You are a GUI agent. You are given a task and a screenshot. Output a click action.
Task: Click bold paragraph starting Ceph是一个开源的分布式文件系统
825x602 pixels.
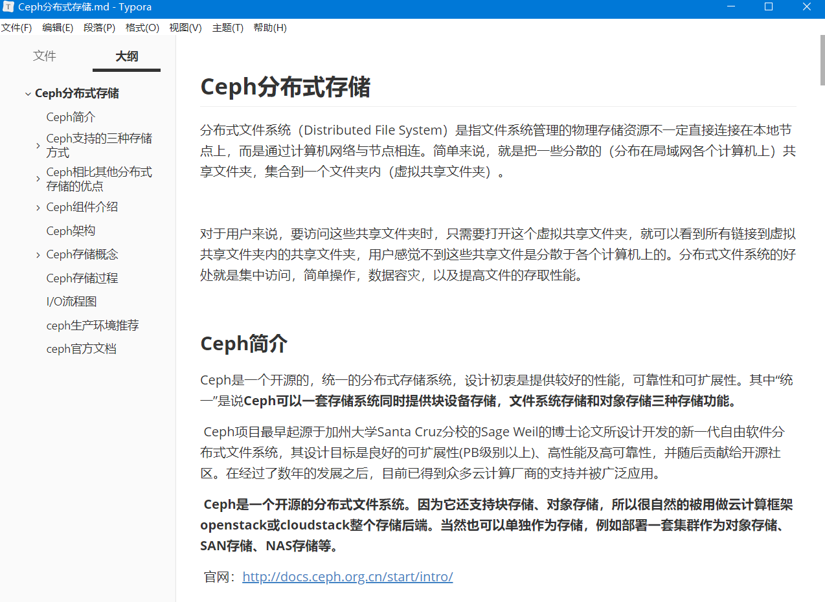point(498,526)
